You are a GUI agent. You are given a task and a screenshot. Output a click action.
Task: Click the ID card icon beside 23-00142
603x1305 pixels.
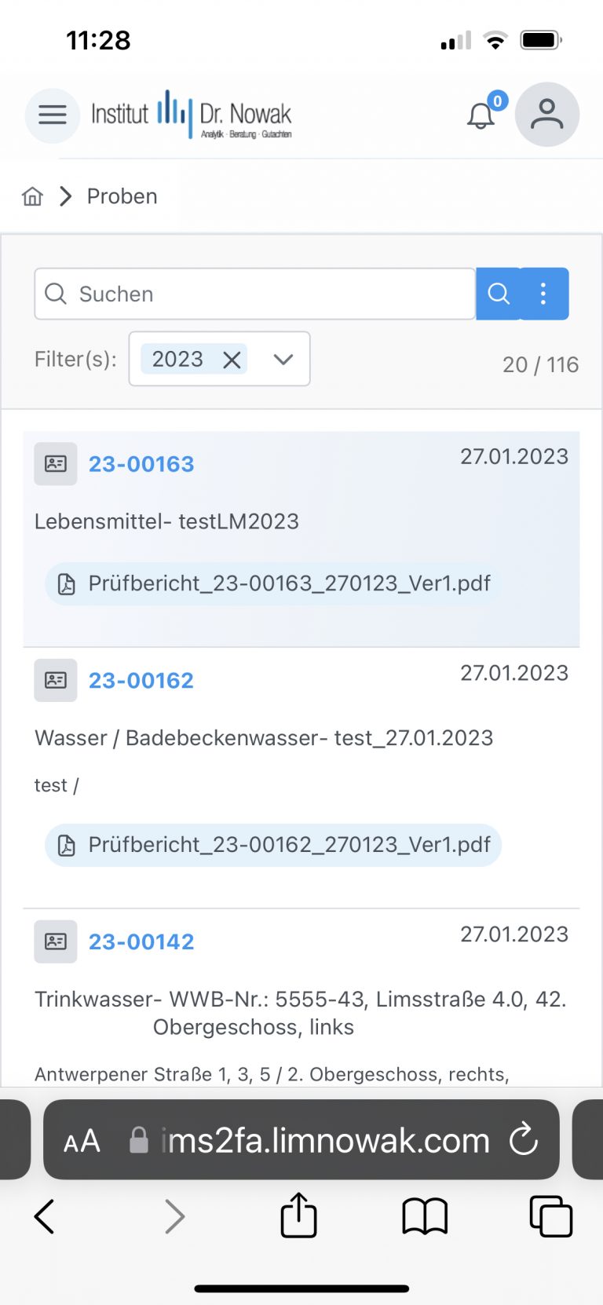(56, 941)
